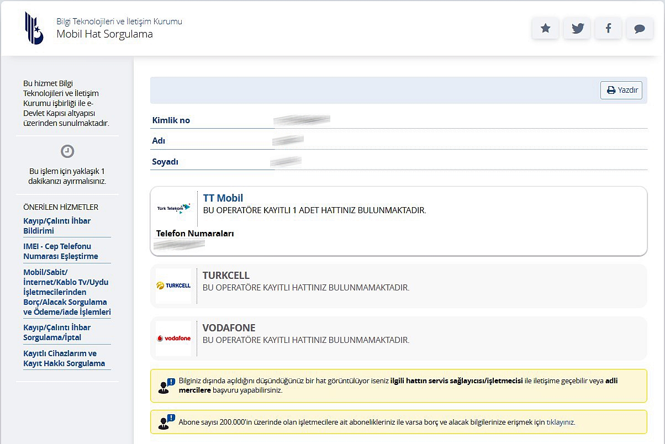
Task: Share the page on Twitter
Action: click(x=577, y=29)
